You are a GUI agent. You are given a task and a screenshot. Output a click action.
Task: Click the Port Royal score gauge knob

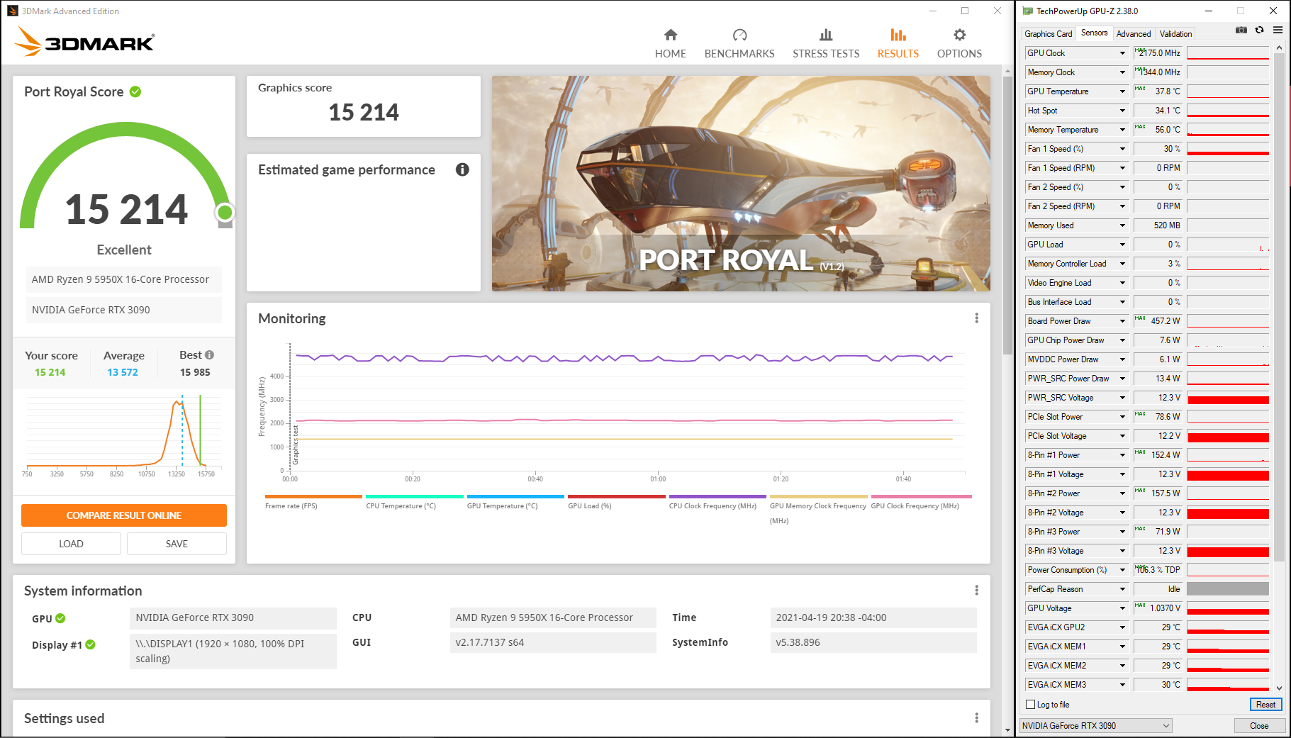[225, 212]
